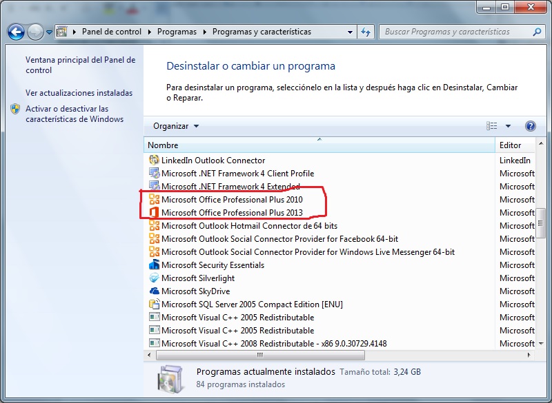Click the horizontal scrollbar left arrow

[x=149, y=355]
